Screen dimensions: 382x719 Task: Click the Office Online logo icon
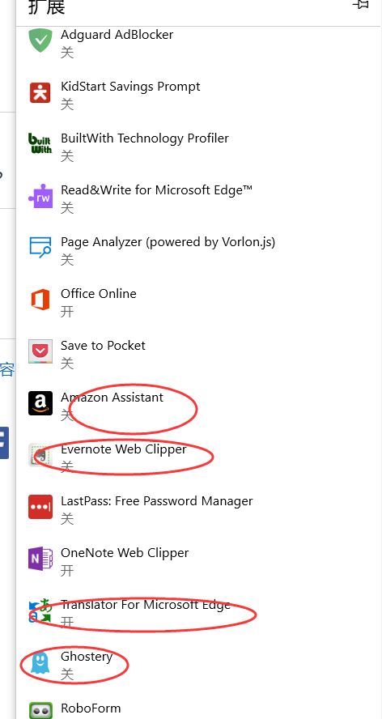point(40,300)
